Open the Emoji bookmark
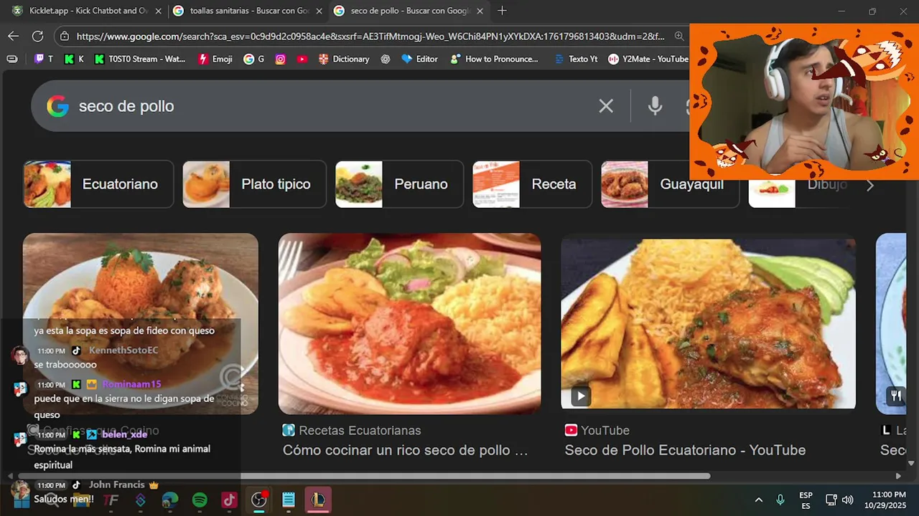Viewport: 919px width, 516px height. [215, 59]
